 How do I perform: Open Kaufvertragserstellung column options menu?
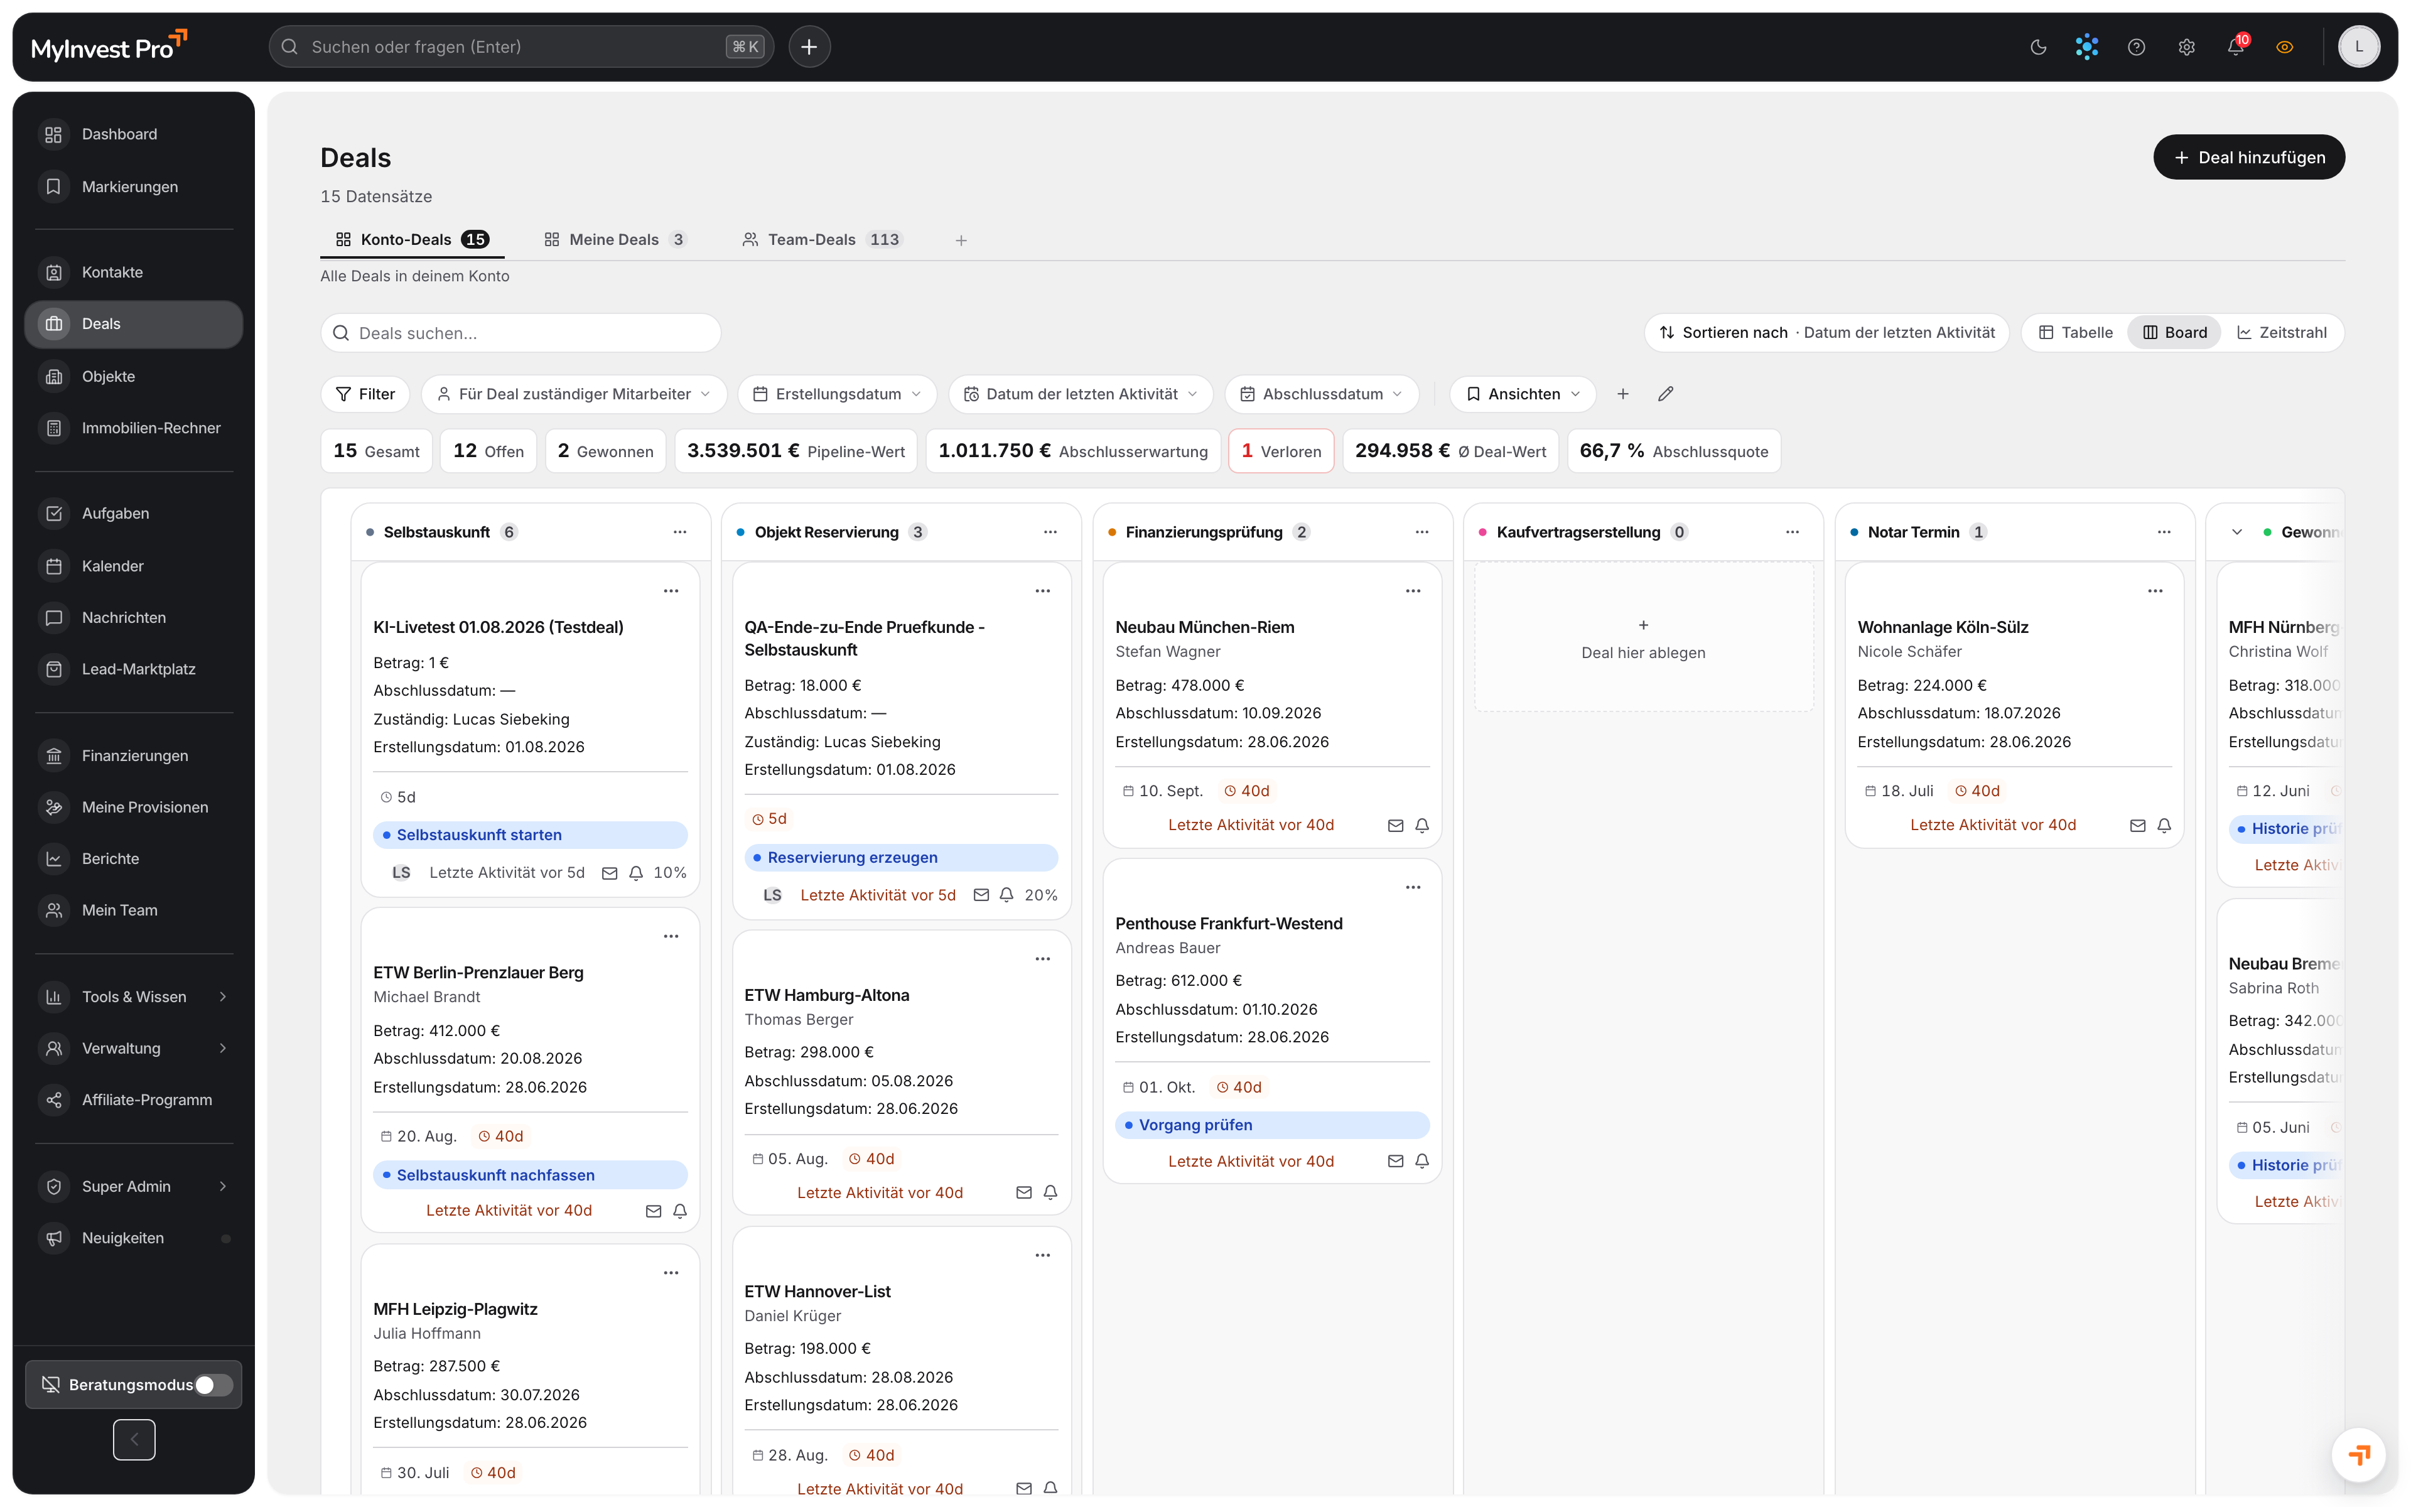point(1793,532)
